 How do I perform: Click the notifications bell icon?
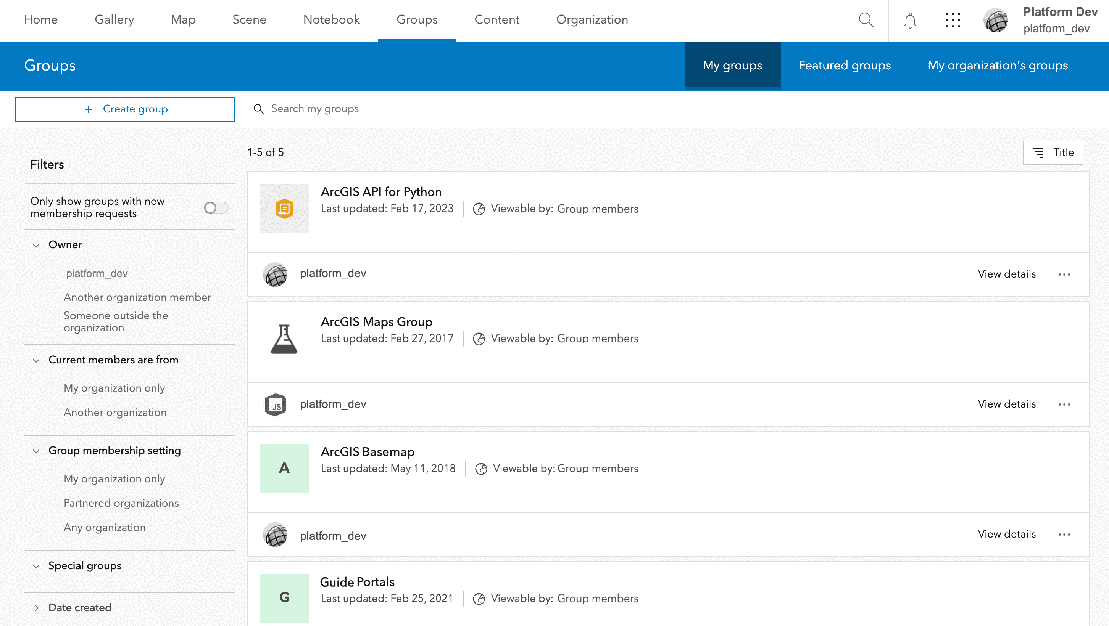910,20
